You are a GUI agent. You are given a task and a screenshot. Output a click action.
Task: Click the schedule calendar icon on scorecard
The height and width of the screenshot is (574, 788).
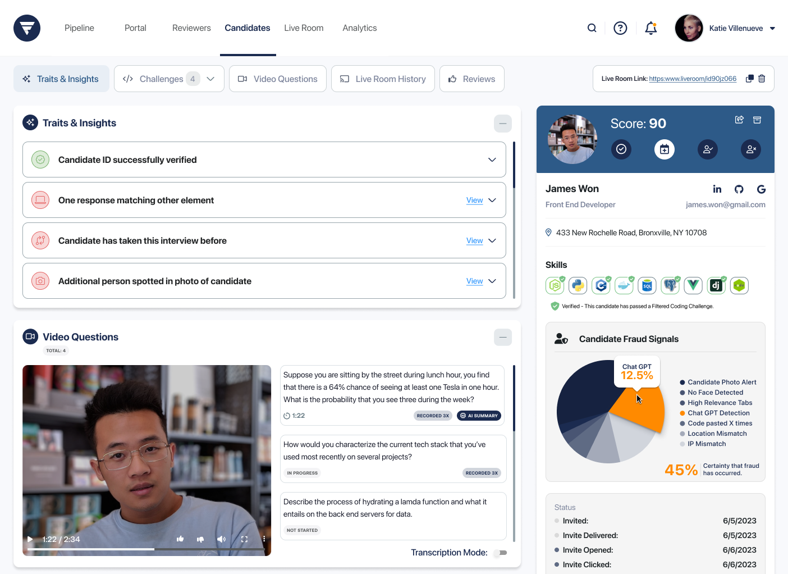pos(664,149)
